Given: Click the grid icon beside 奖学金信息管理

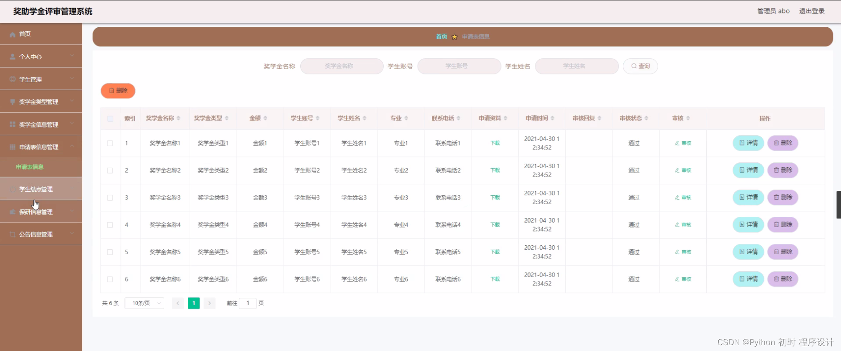Looking at the screenshot, I should pos(12,124).
